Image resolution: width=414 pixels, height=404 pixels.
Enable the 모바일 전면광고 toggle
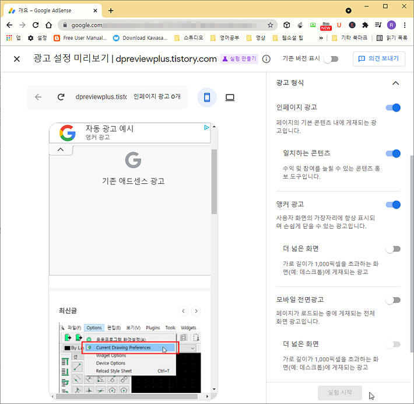click(x=393, y=300)
